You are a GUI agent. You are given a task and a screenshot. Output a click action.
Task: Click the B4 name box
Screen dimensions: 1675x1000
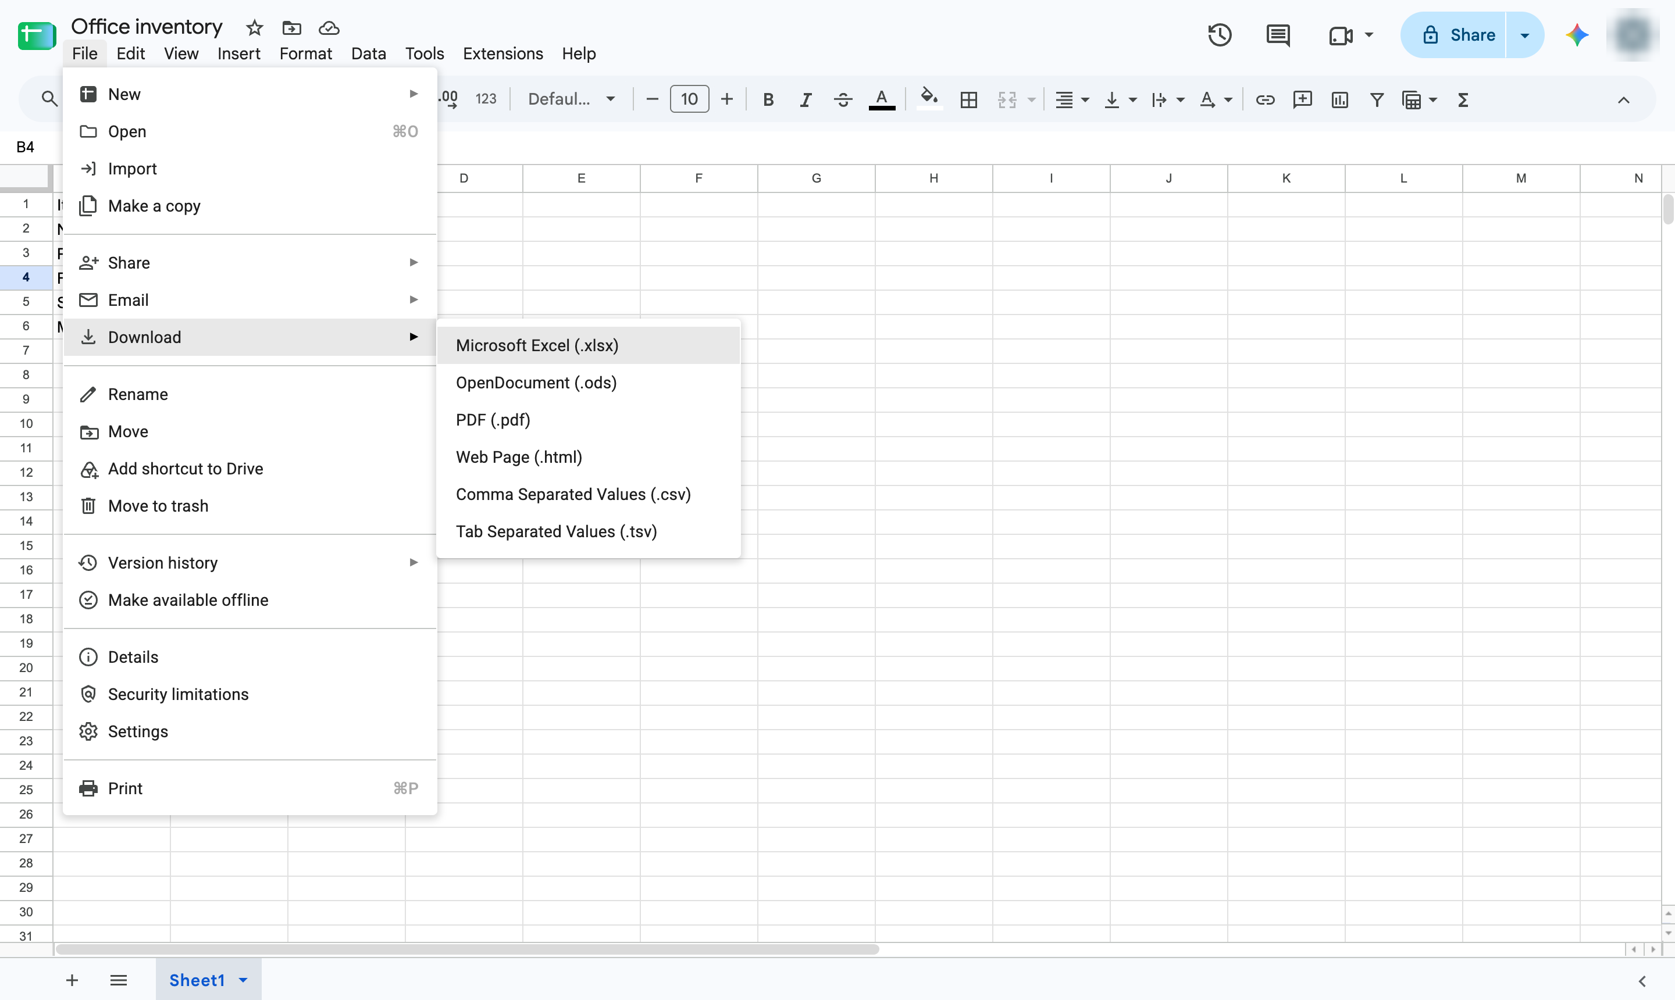point(26,147)
